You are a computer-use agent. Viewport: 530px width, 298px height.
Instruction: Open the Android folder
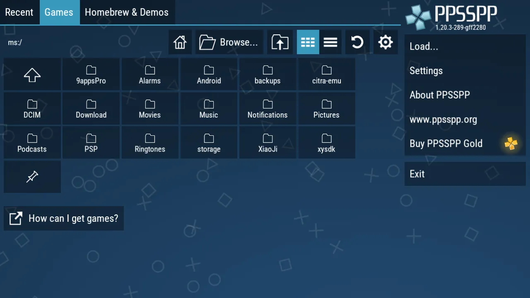tap(209, 74)
